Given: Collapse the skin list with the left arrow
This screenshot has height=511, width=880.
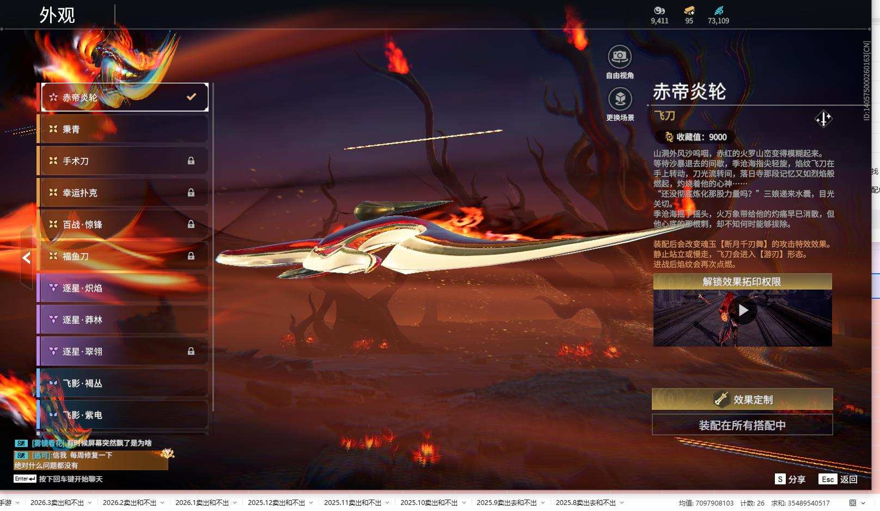Looking at the screenshot, I should coord(25,258).
